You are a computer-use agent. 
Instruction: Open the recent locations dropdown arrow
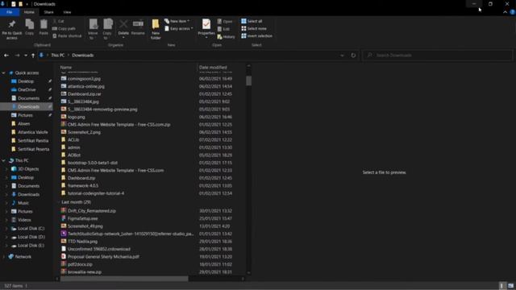26,56
